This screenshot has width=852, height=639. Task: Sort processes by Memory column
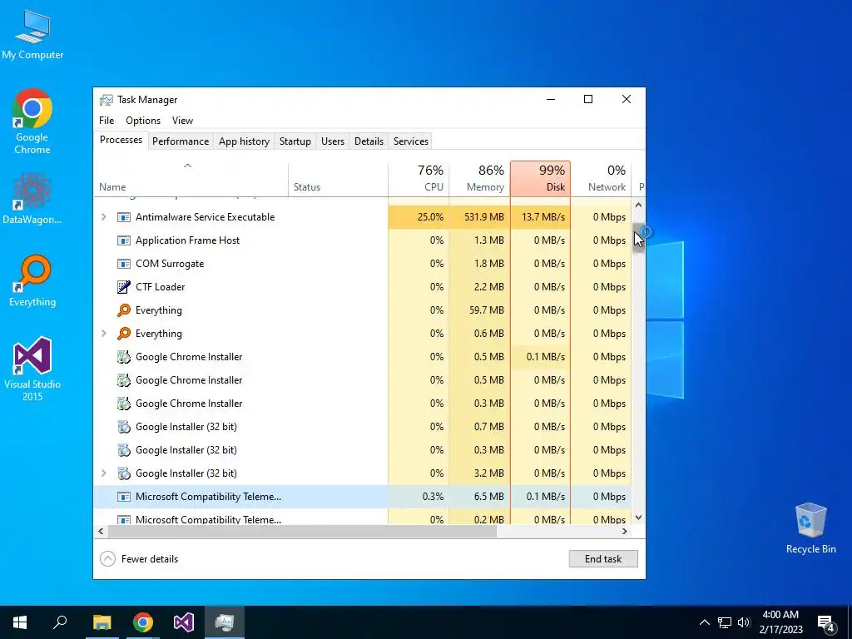point(480,180)
